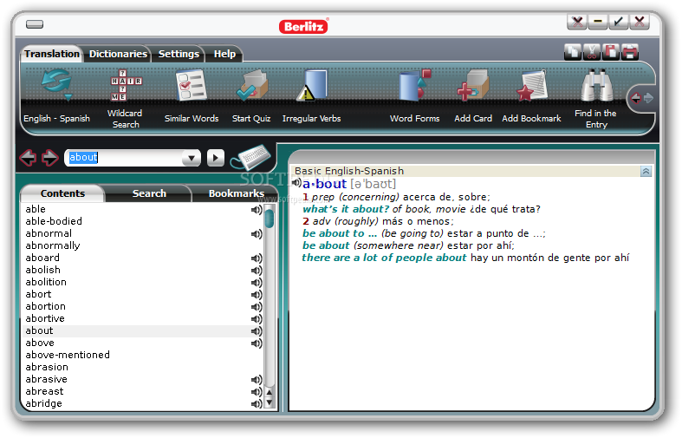The height and width of the screenshot is (438, 682).
Task: Play audio for 'abolish' in list
Action: 257,271
